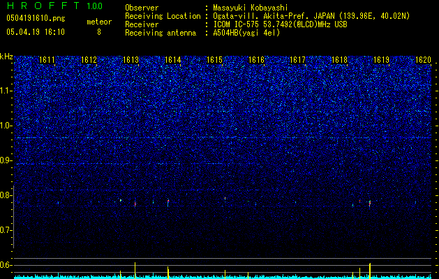Click the yellow power spike before 1619

click(x=370, y=271)
